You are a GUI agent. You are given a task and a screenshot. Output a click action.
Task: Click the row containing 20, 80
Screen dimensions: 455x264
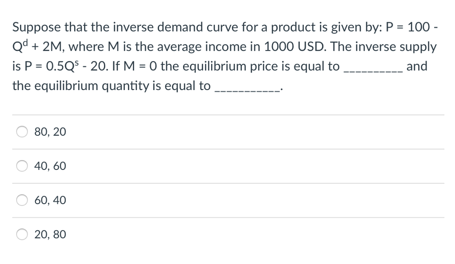(227, 234)
